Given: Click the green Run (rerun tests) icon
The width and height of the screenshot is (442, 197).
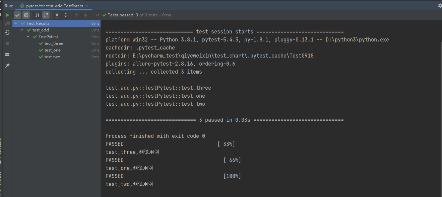Looking at the screenshot, I should coord(7,15).
